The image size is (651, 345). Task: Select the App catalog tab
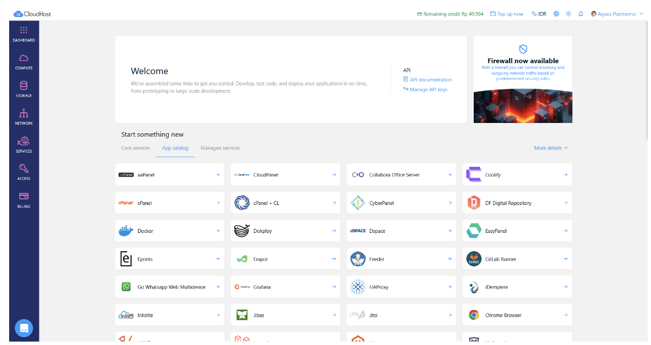click(175, 148)
